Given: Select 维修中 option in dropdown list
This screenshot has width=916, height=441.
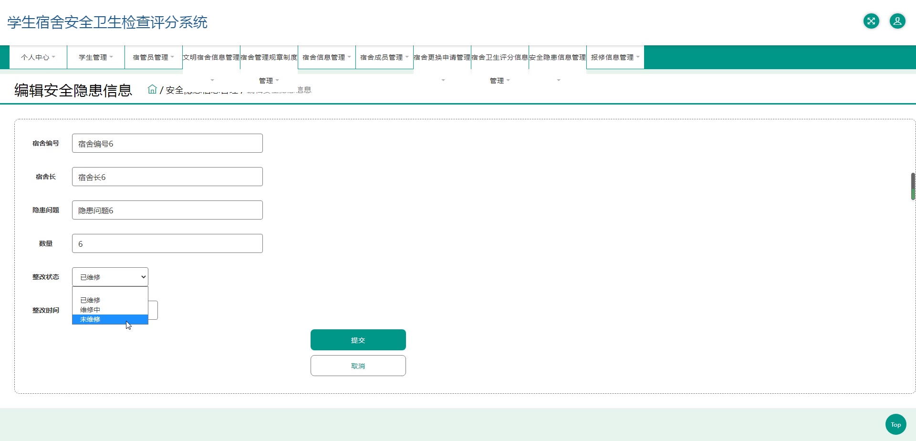Looking at the screenshot, I should pos(110,310).
